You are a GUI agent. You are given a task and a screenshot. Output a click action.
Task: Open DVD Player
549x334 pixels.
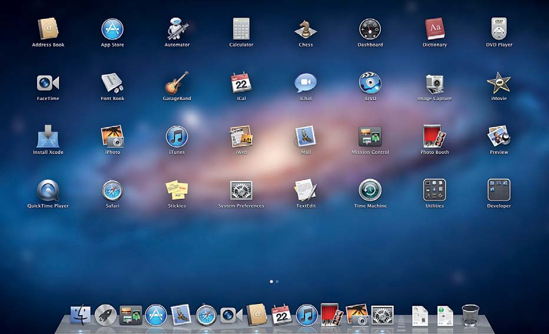click(499, 29)
